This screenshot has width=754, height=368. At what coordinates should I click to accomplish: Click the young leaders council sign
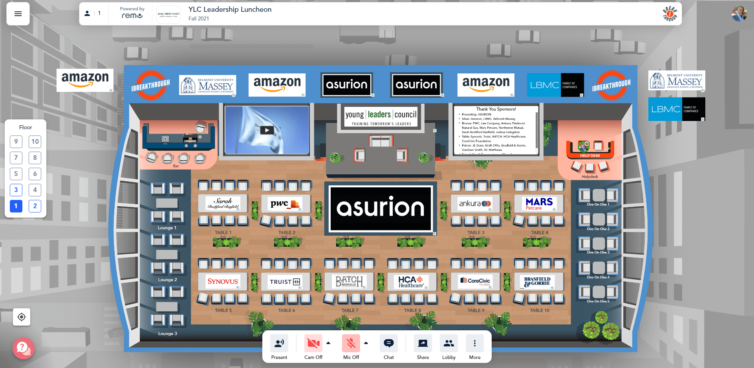381,117
